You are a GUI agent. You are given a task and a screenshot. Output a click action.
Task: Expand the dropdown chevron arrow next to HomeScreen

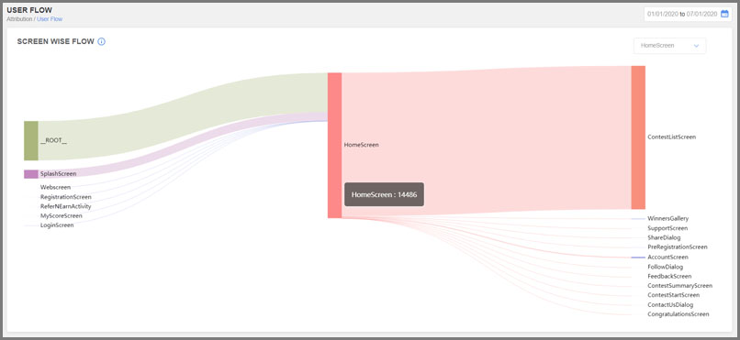pos(696,46)
